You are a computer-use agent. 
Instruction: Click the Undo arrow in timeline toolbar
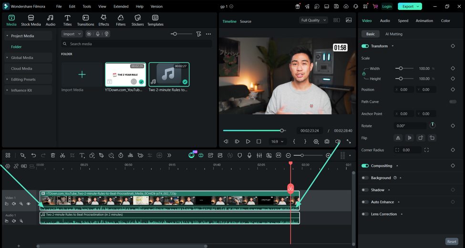(33, 155)
